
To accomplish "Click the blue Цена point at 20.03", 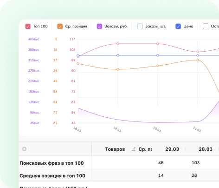I will (158, 55).
